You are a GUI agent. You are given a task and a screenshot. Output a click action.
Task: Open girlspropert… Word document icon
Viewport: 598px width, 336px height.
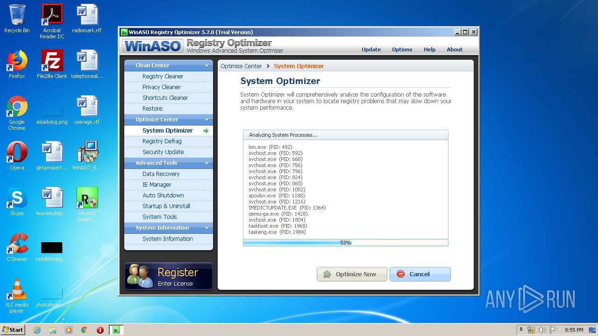(52, 156)
